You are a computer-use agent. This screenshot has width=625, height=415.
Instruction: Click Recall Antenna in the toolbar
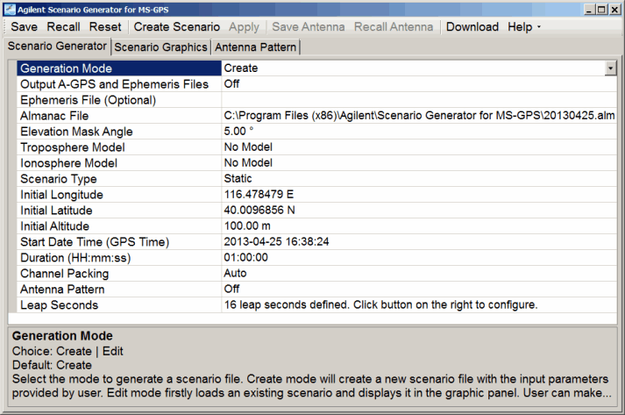[394, 26]
